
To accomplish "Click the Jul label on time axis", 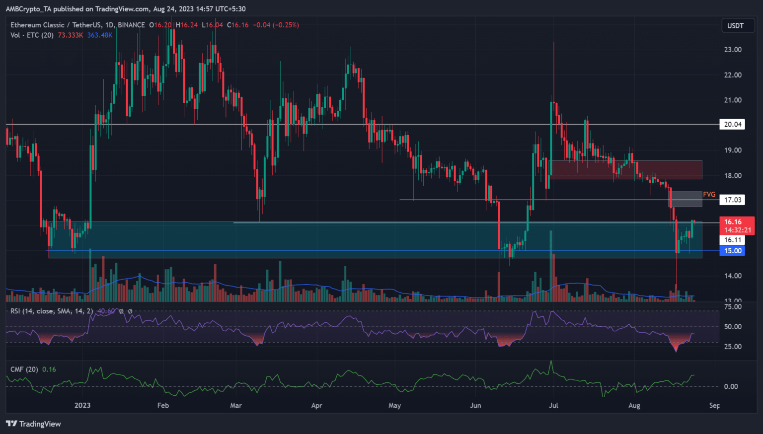I will point(553,406).
